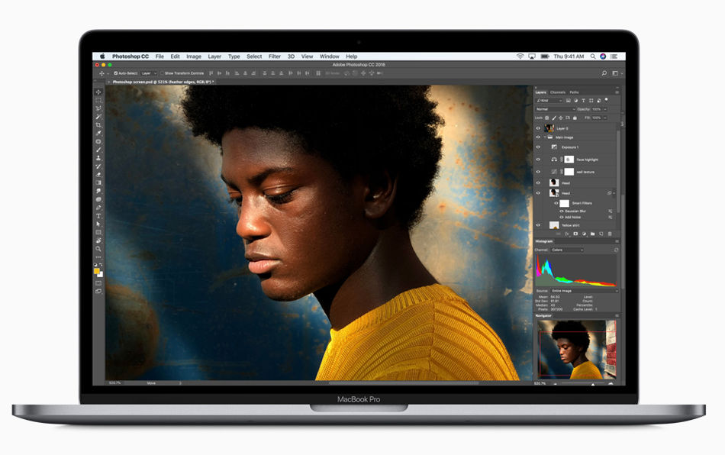Image resolution: width=725 pixels, height=455 pixels.
Task: Switch to the Paths tab
Action: point(574,92)
